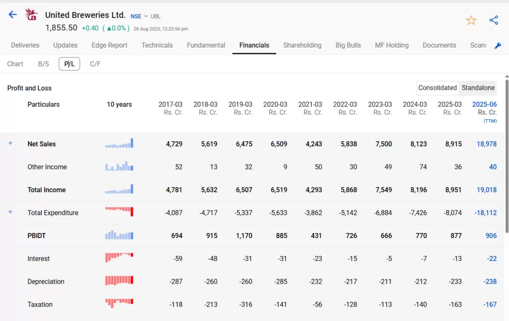The height and width of the screenshot is (321, 509).
Task: Click the PBIDT row label
Action: pos(36,236)
